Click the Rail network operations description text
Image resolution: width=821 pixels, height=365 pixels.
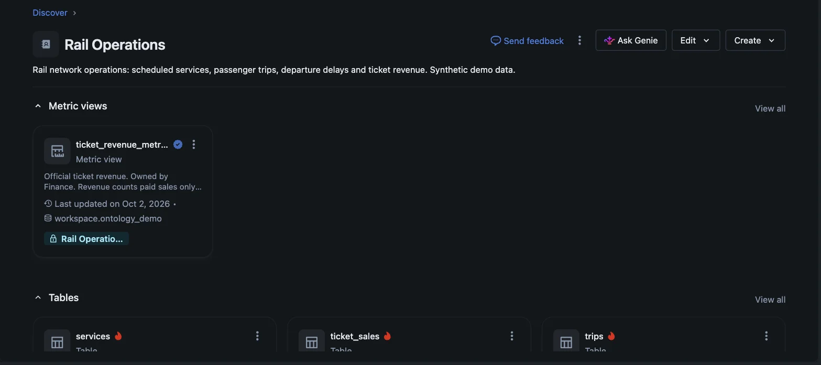click(274, 70)
